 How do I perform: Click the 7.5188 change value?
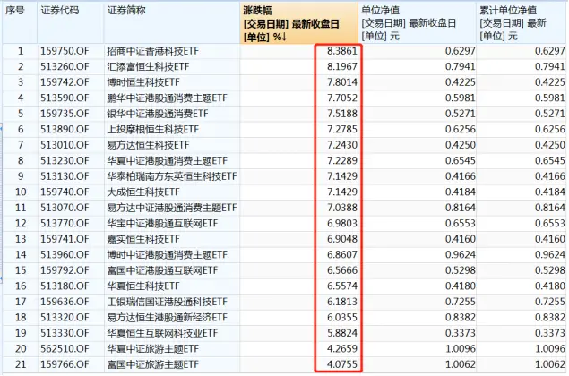(x=341, y=114)
